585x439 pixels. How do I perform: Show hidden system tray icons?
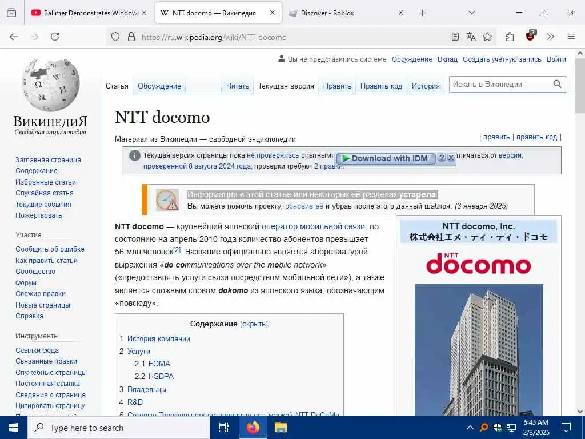point(470,428)
